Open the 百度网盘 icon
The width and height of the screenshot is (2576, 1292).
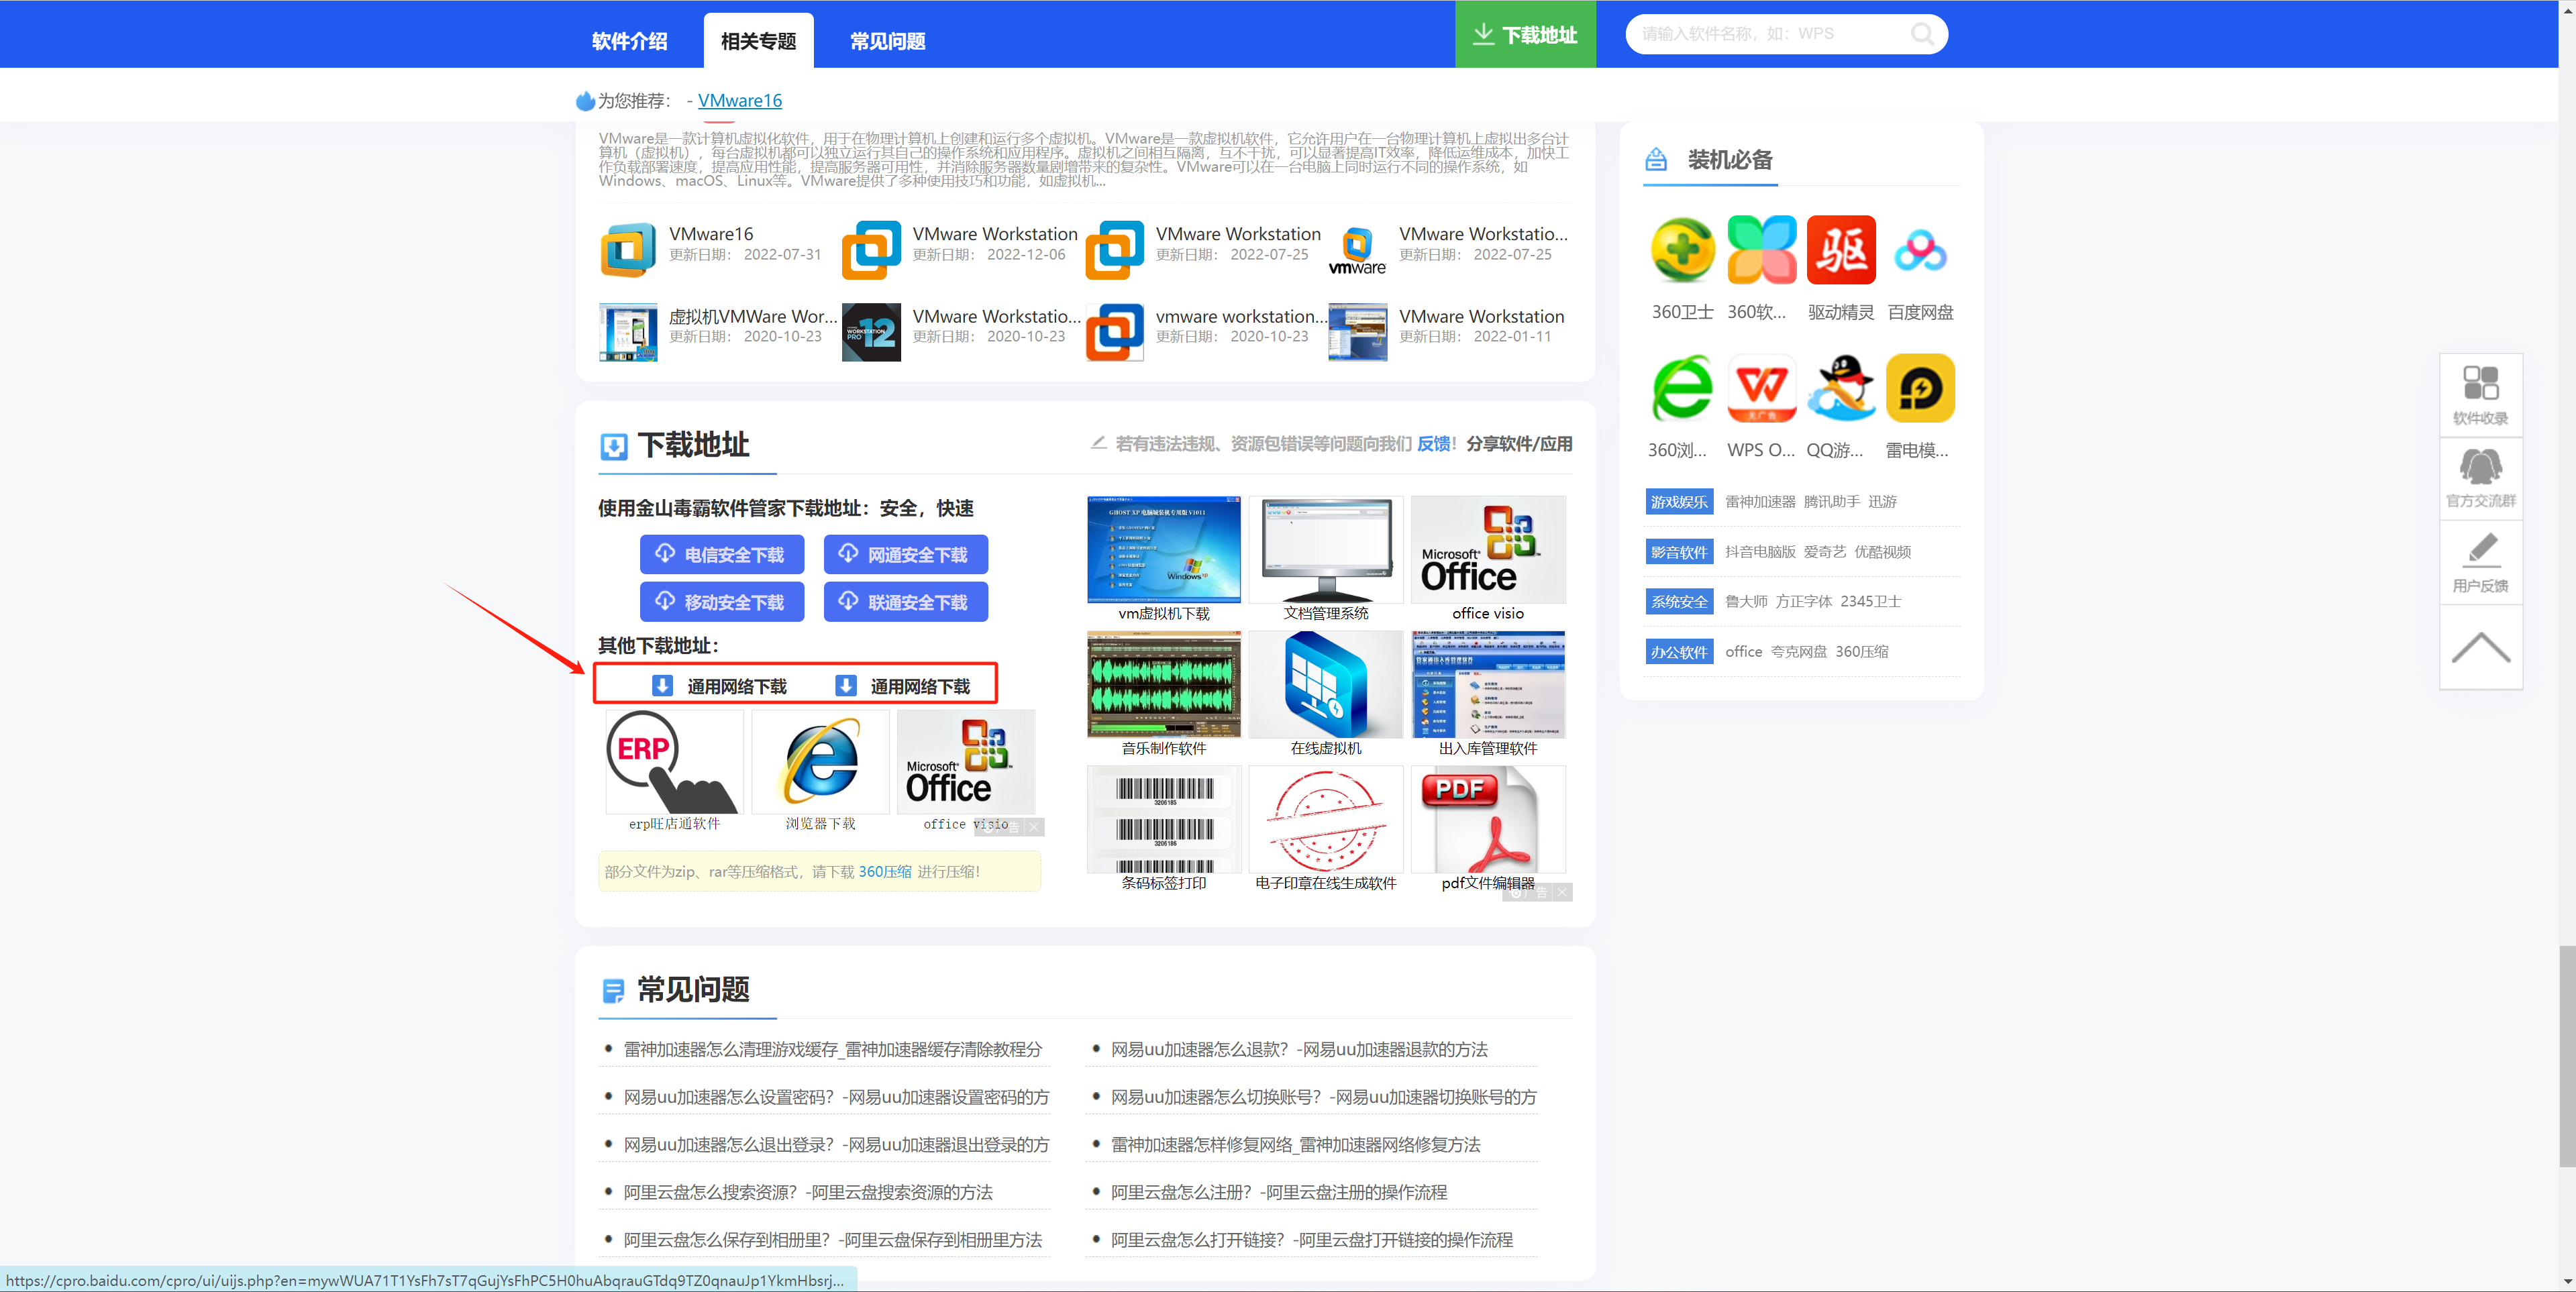coord(1920,250)
